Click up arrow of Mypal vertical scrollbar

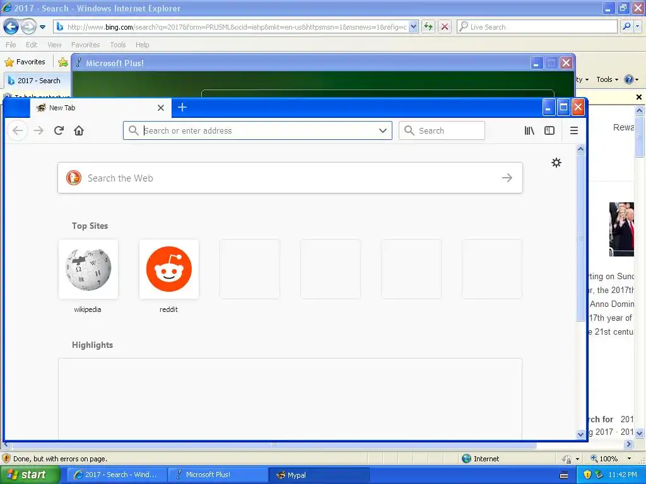point(580,149)
